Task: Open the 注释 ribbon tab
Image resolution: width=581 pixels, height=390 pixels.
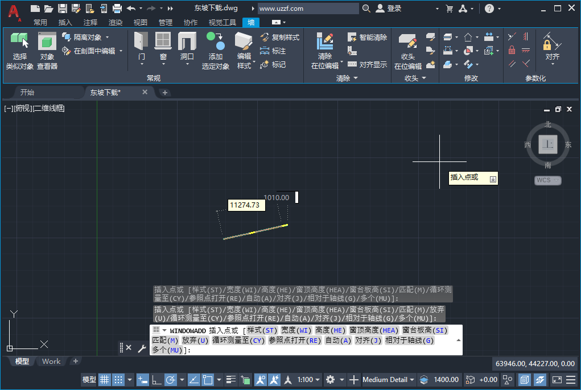Action: 90,23
